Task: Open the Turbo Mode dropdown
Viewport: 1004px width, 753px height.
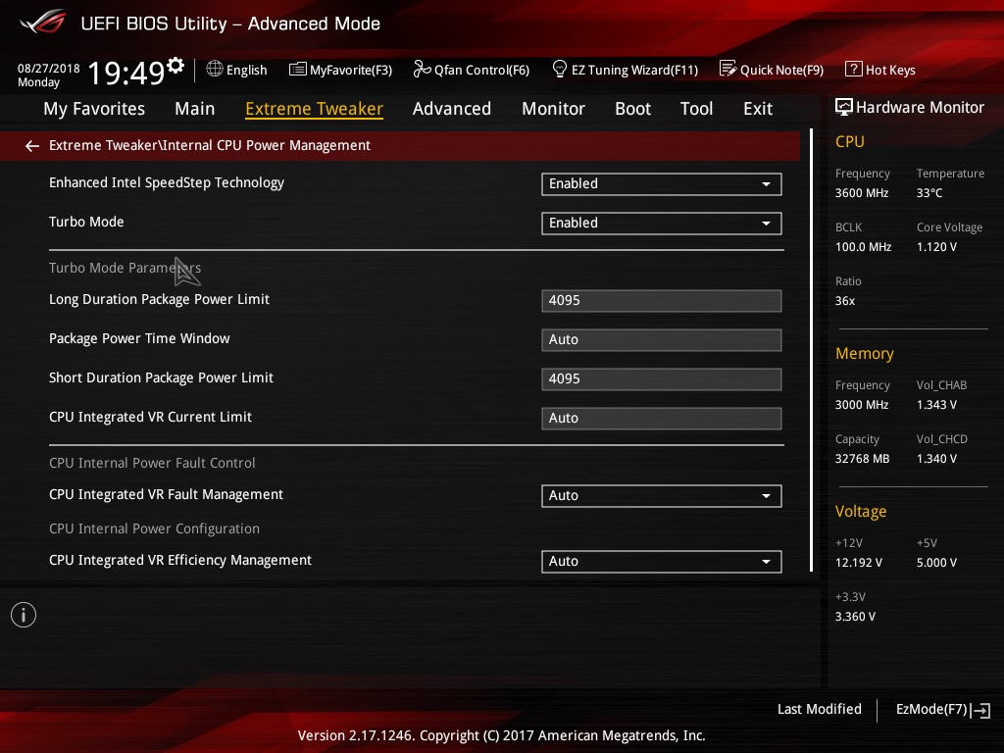Action: click(661, 223)
